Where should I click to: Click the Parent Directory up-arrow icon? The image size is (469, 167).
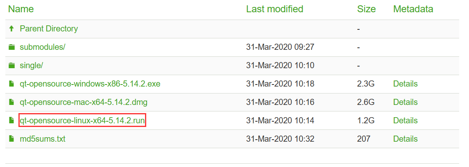[11, 29]
